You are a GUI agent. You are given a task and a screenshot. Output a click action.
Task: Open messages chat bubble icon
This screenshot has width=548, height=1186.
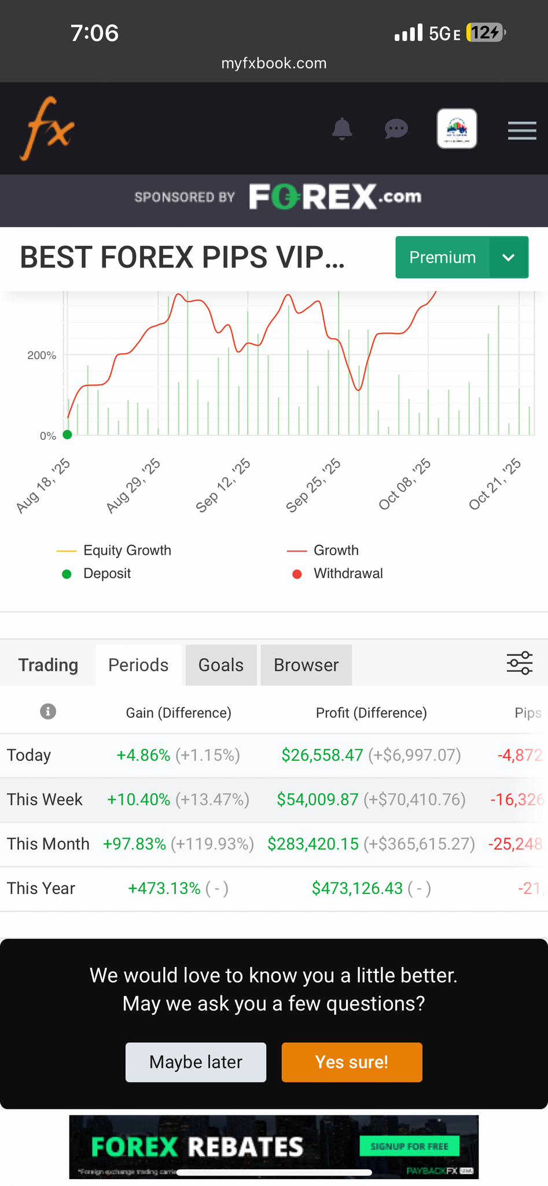click(396, 129)
